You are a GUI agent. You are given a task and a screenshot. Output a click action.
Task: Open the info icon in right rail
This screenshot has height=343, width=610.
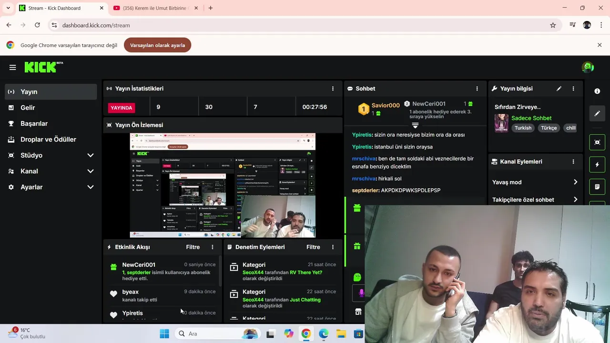(x=597, y=91)
